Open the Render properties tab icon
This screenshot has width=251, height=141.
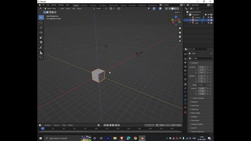click(186, 59)
